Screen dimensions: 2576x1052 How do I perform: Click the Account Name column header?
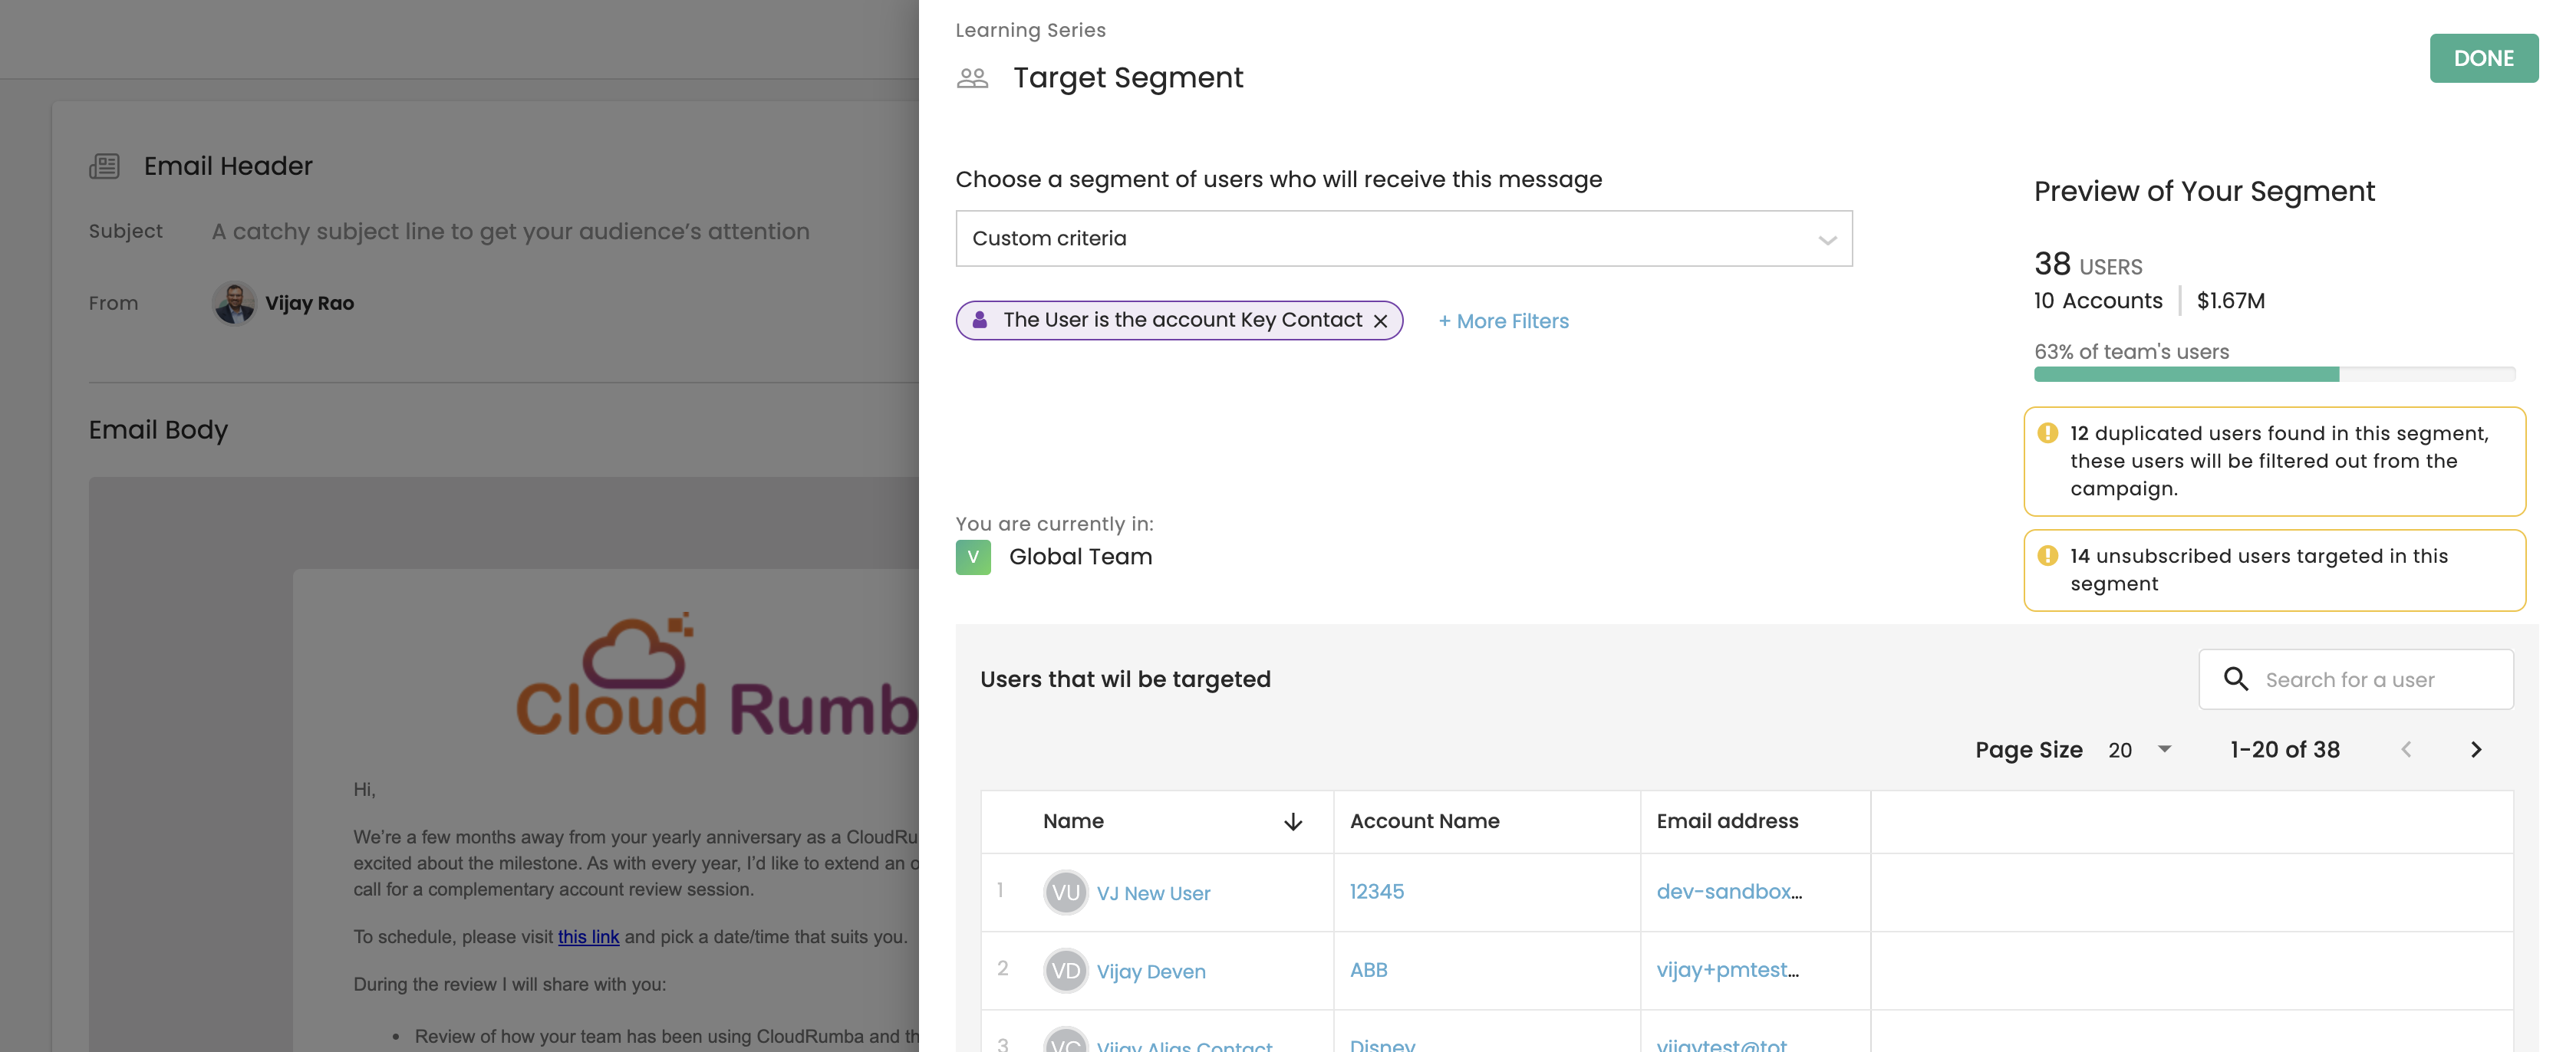click(x=1424, y=821)
